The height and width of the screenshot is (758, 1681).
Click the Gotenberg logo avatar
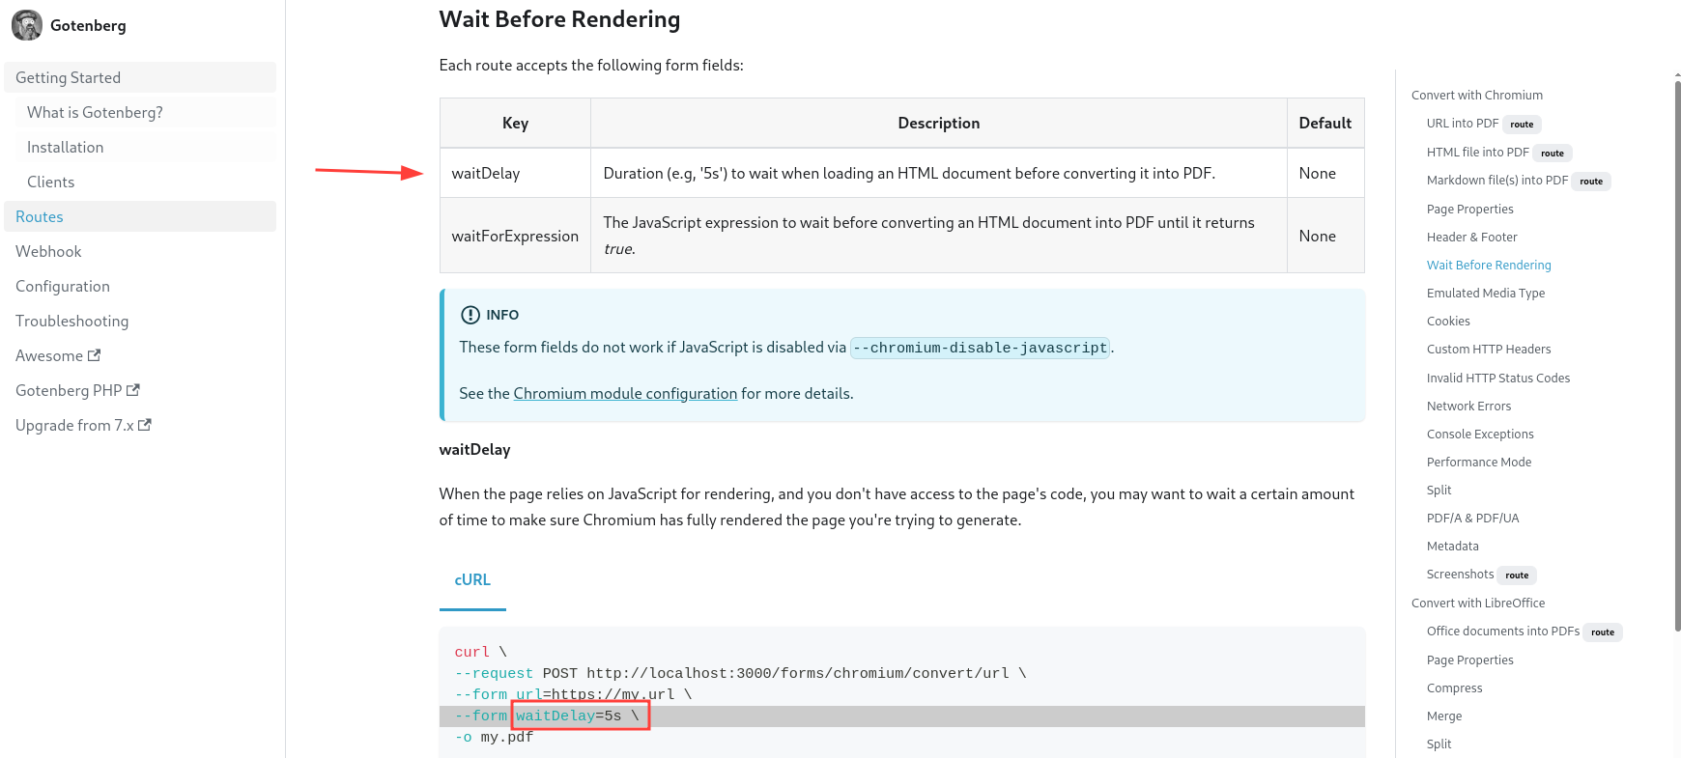point(27,25)
